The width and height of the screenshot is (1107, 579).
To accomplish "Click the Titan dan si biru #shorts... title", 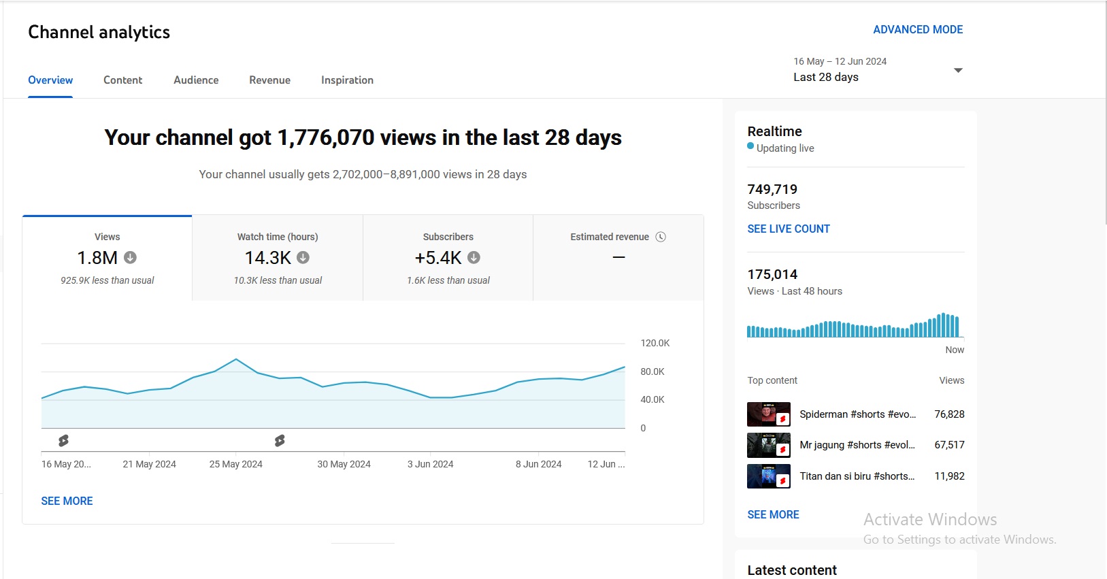I will pos(857,476).
